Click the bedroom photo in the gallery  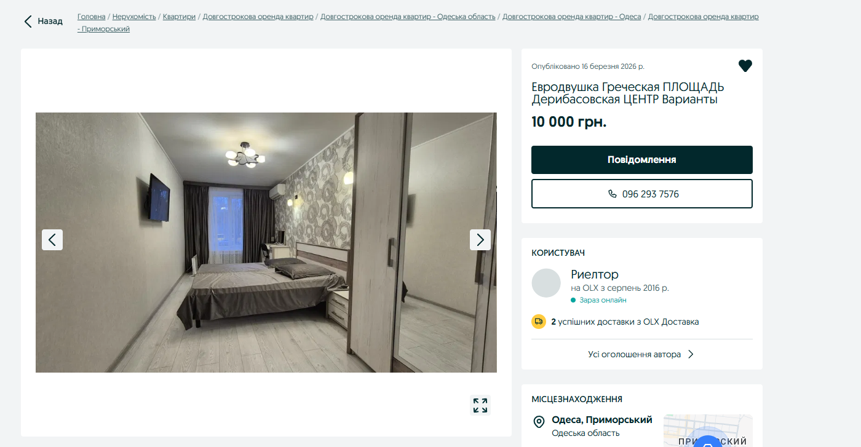click(x=266, y=242)
